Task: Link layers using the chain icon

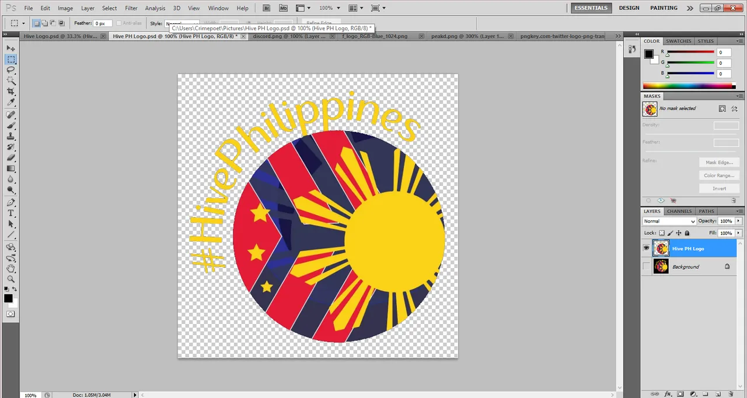Action: point(655,394)
